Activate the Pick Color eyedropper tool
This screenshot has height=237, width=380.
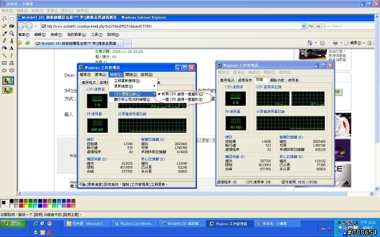tap(4, 33)
